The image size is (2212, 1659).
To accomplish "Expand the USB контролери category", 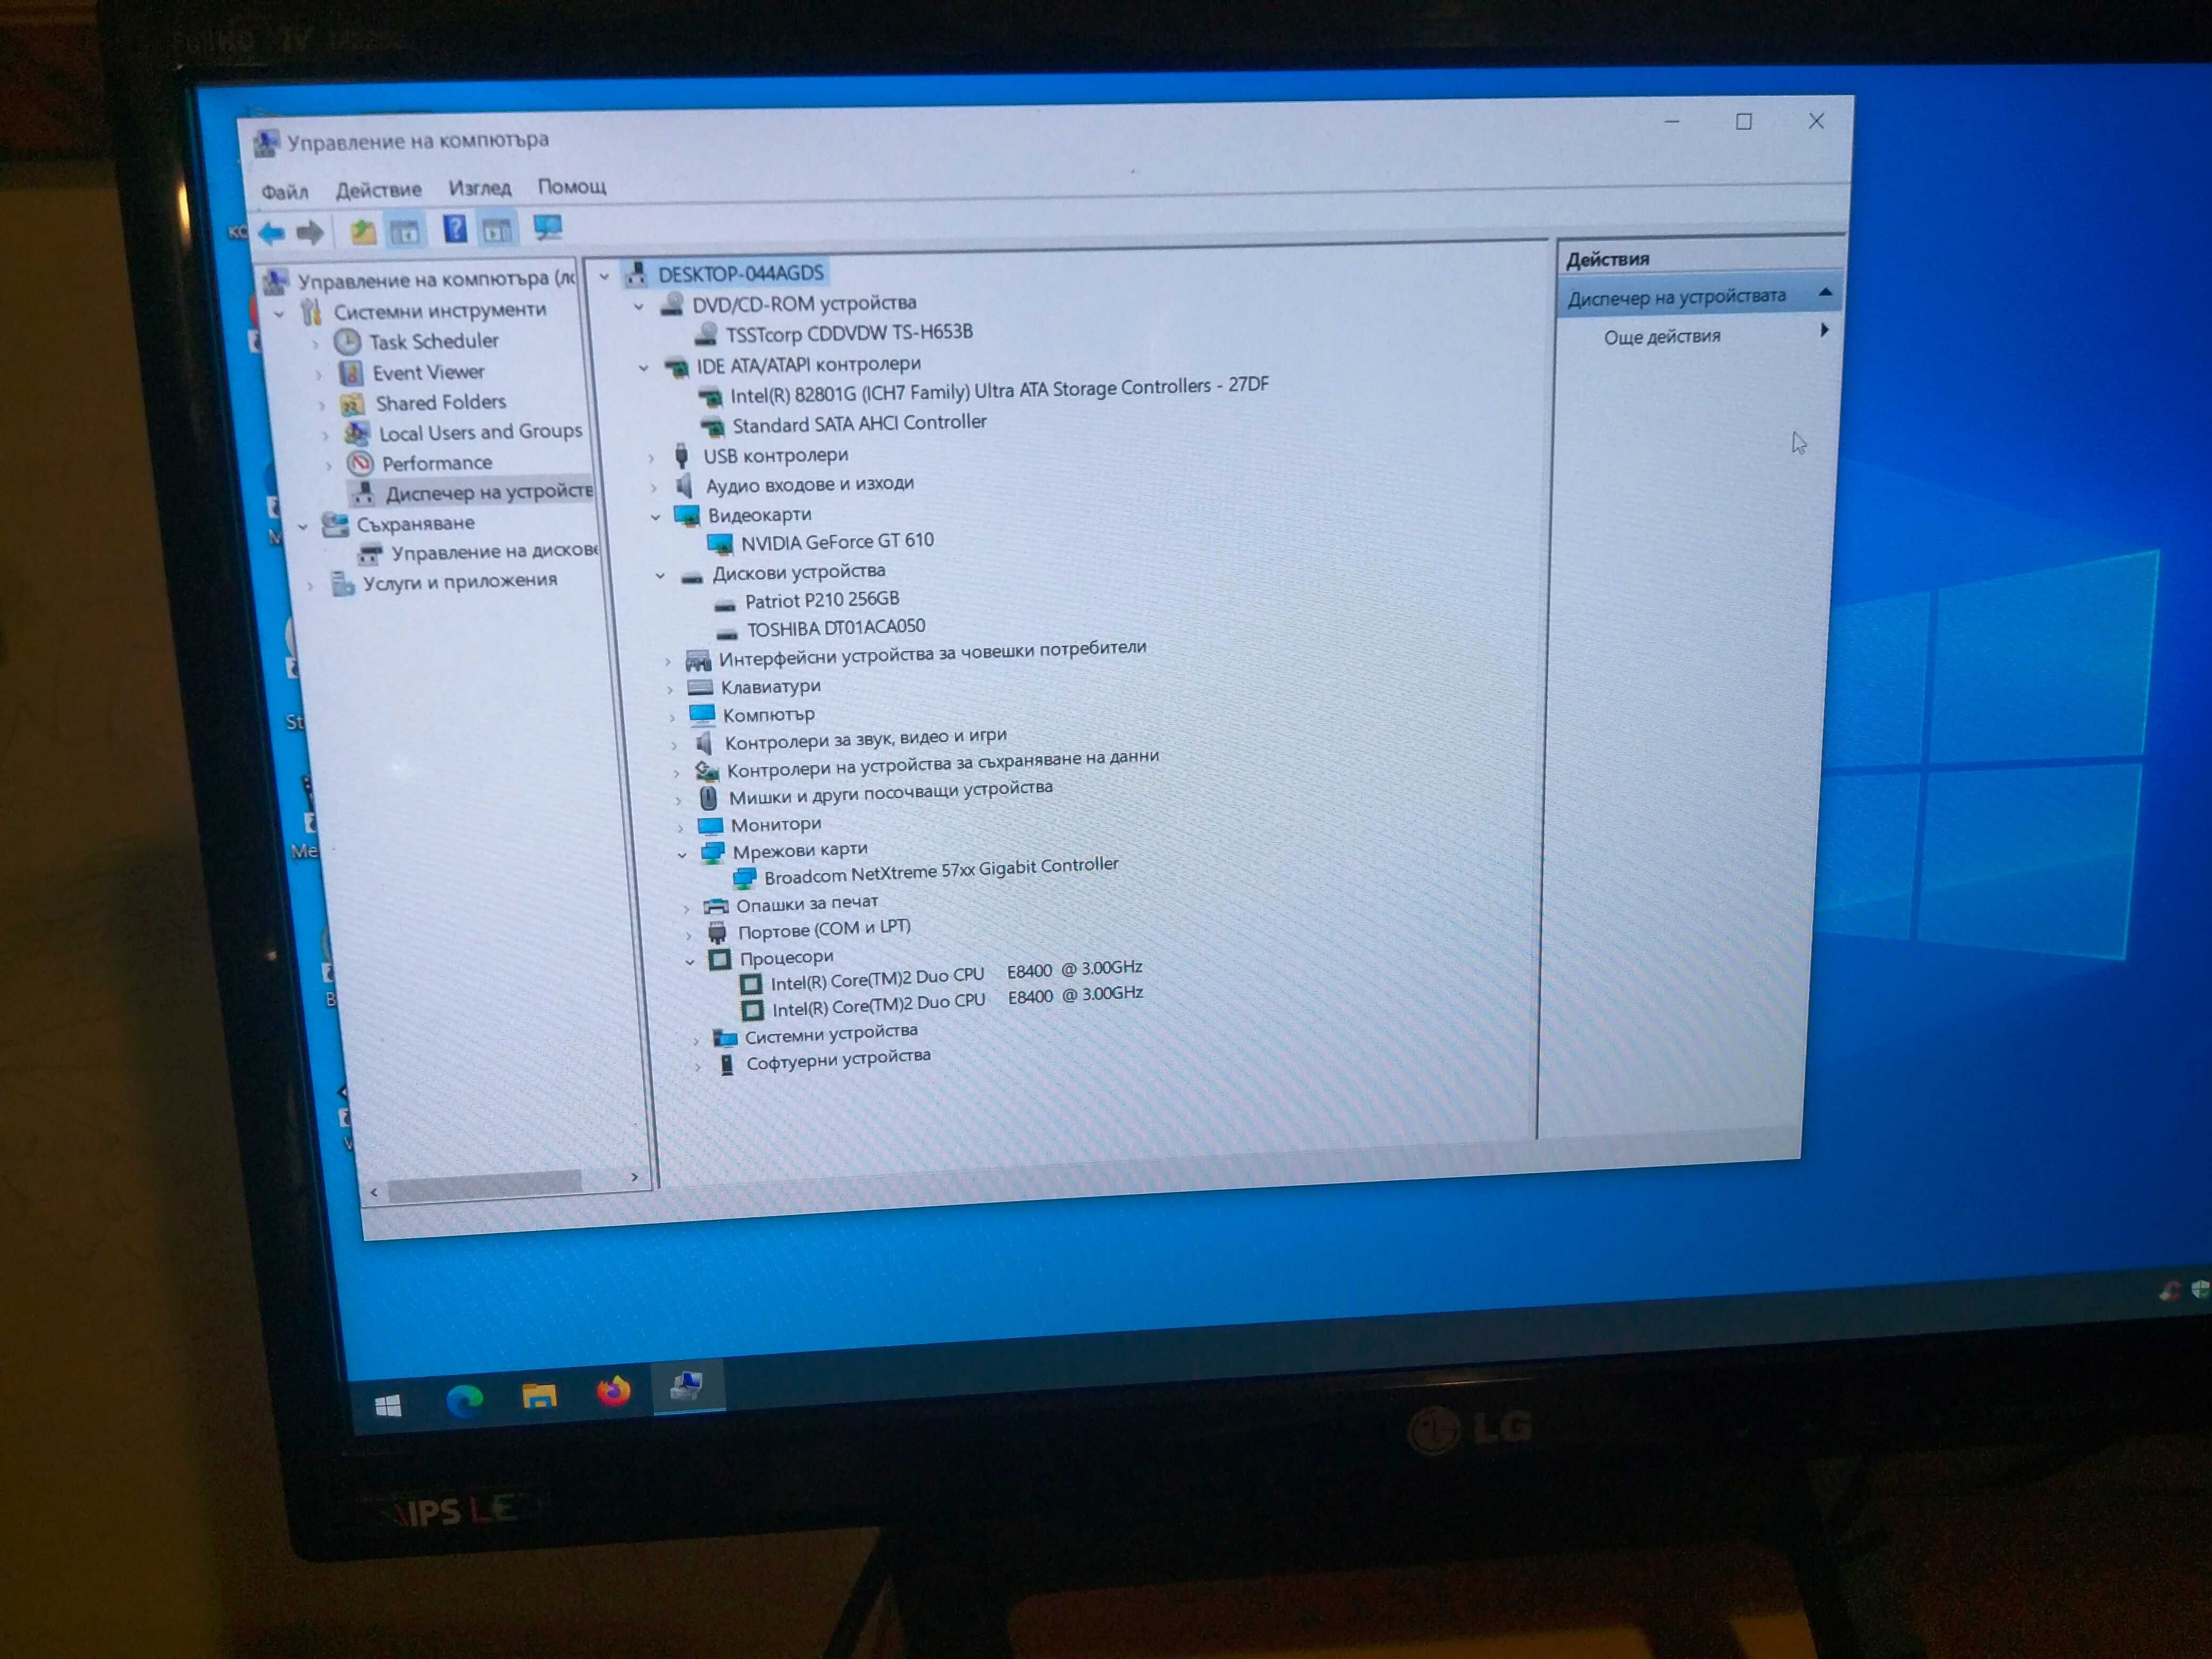I will (650, 458).
